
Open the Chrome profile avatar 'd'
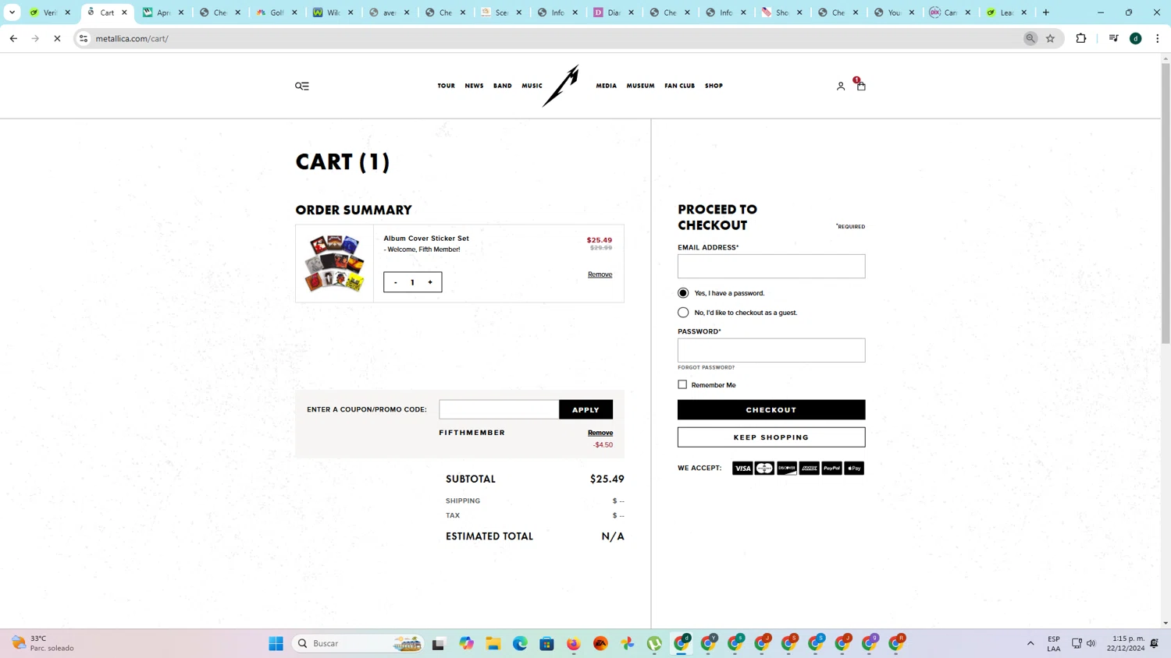1136,38
